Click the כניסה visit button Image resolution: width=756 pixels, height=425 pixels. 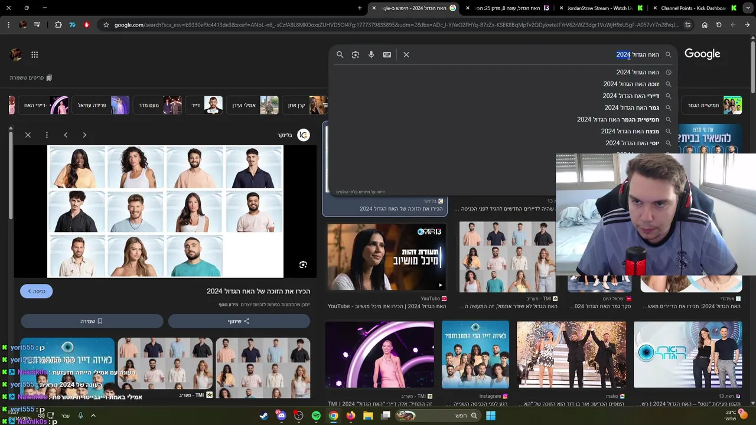click(36, 291)
